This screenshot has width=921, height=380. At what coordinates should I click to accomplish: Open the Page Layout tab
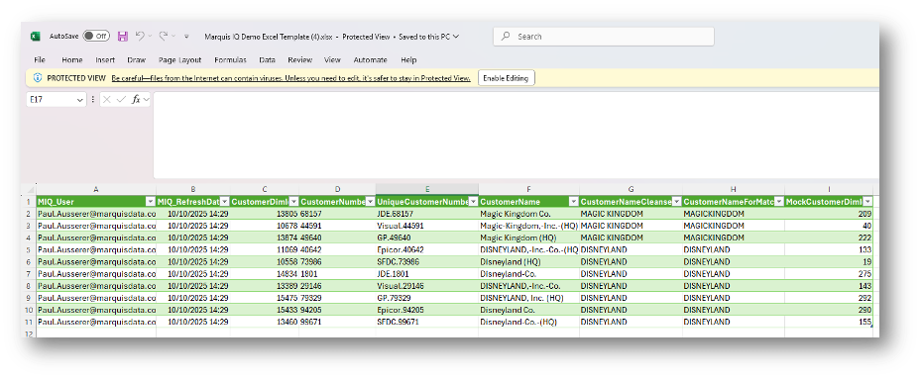click(x=179, y=59)
